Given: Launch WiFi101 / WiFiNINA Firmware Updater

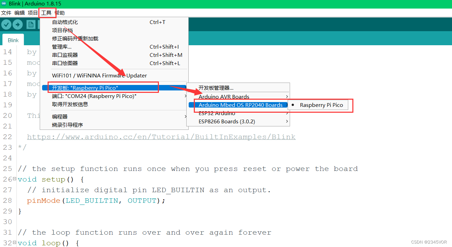Looking at the screenshot, I should click(x=114, y=76).
